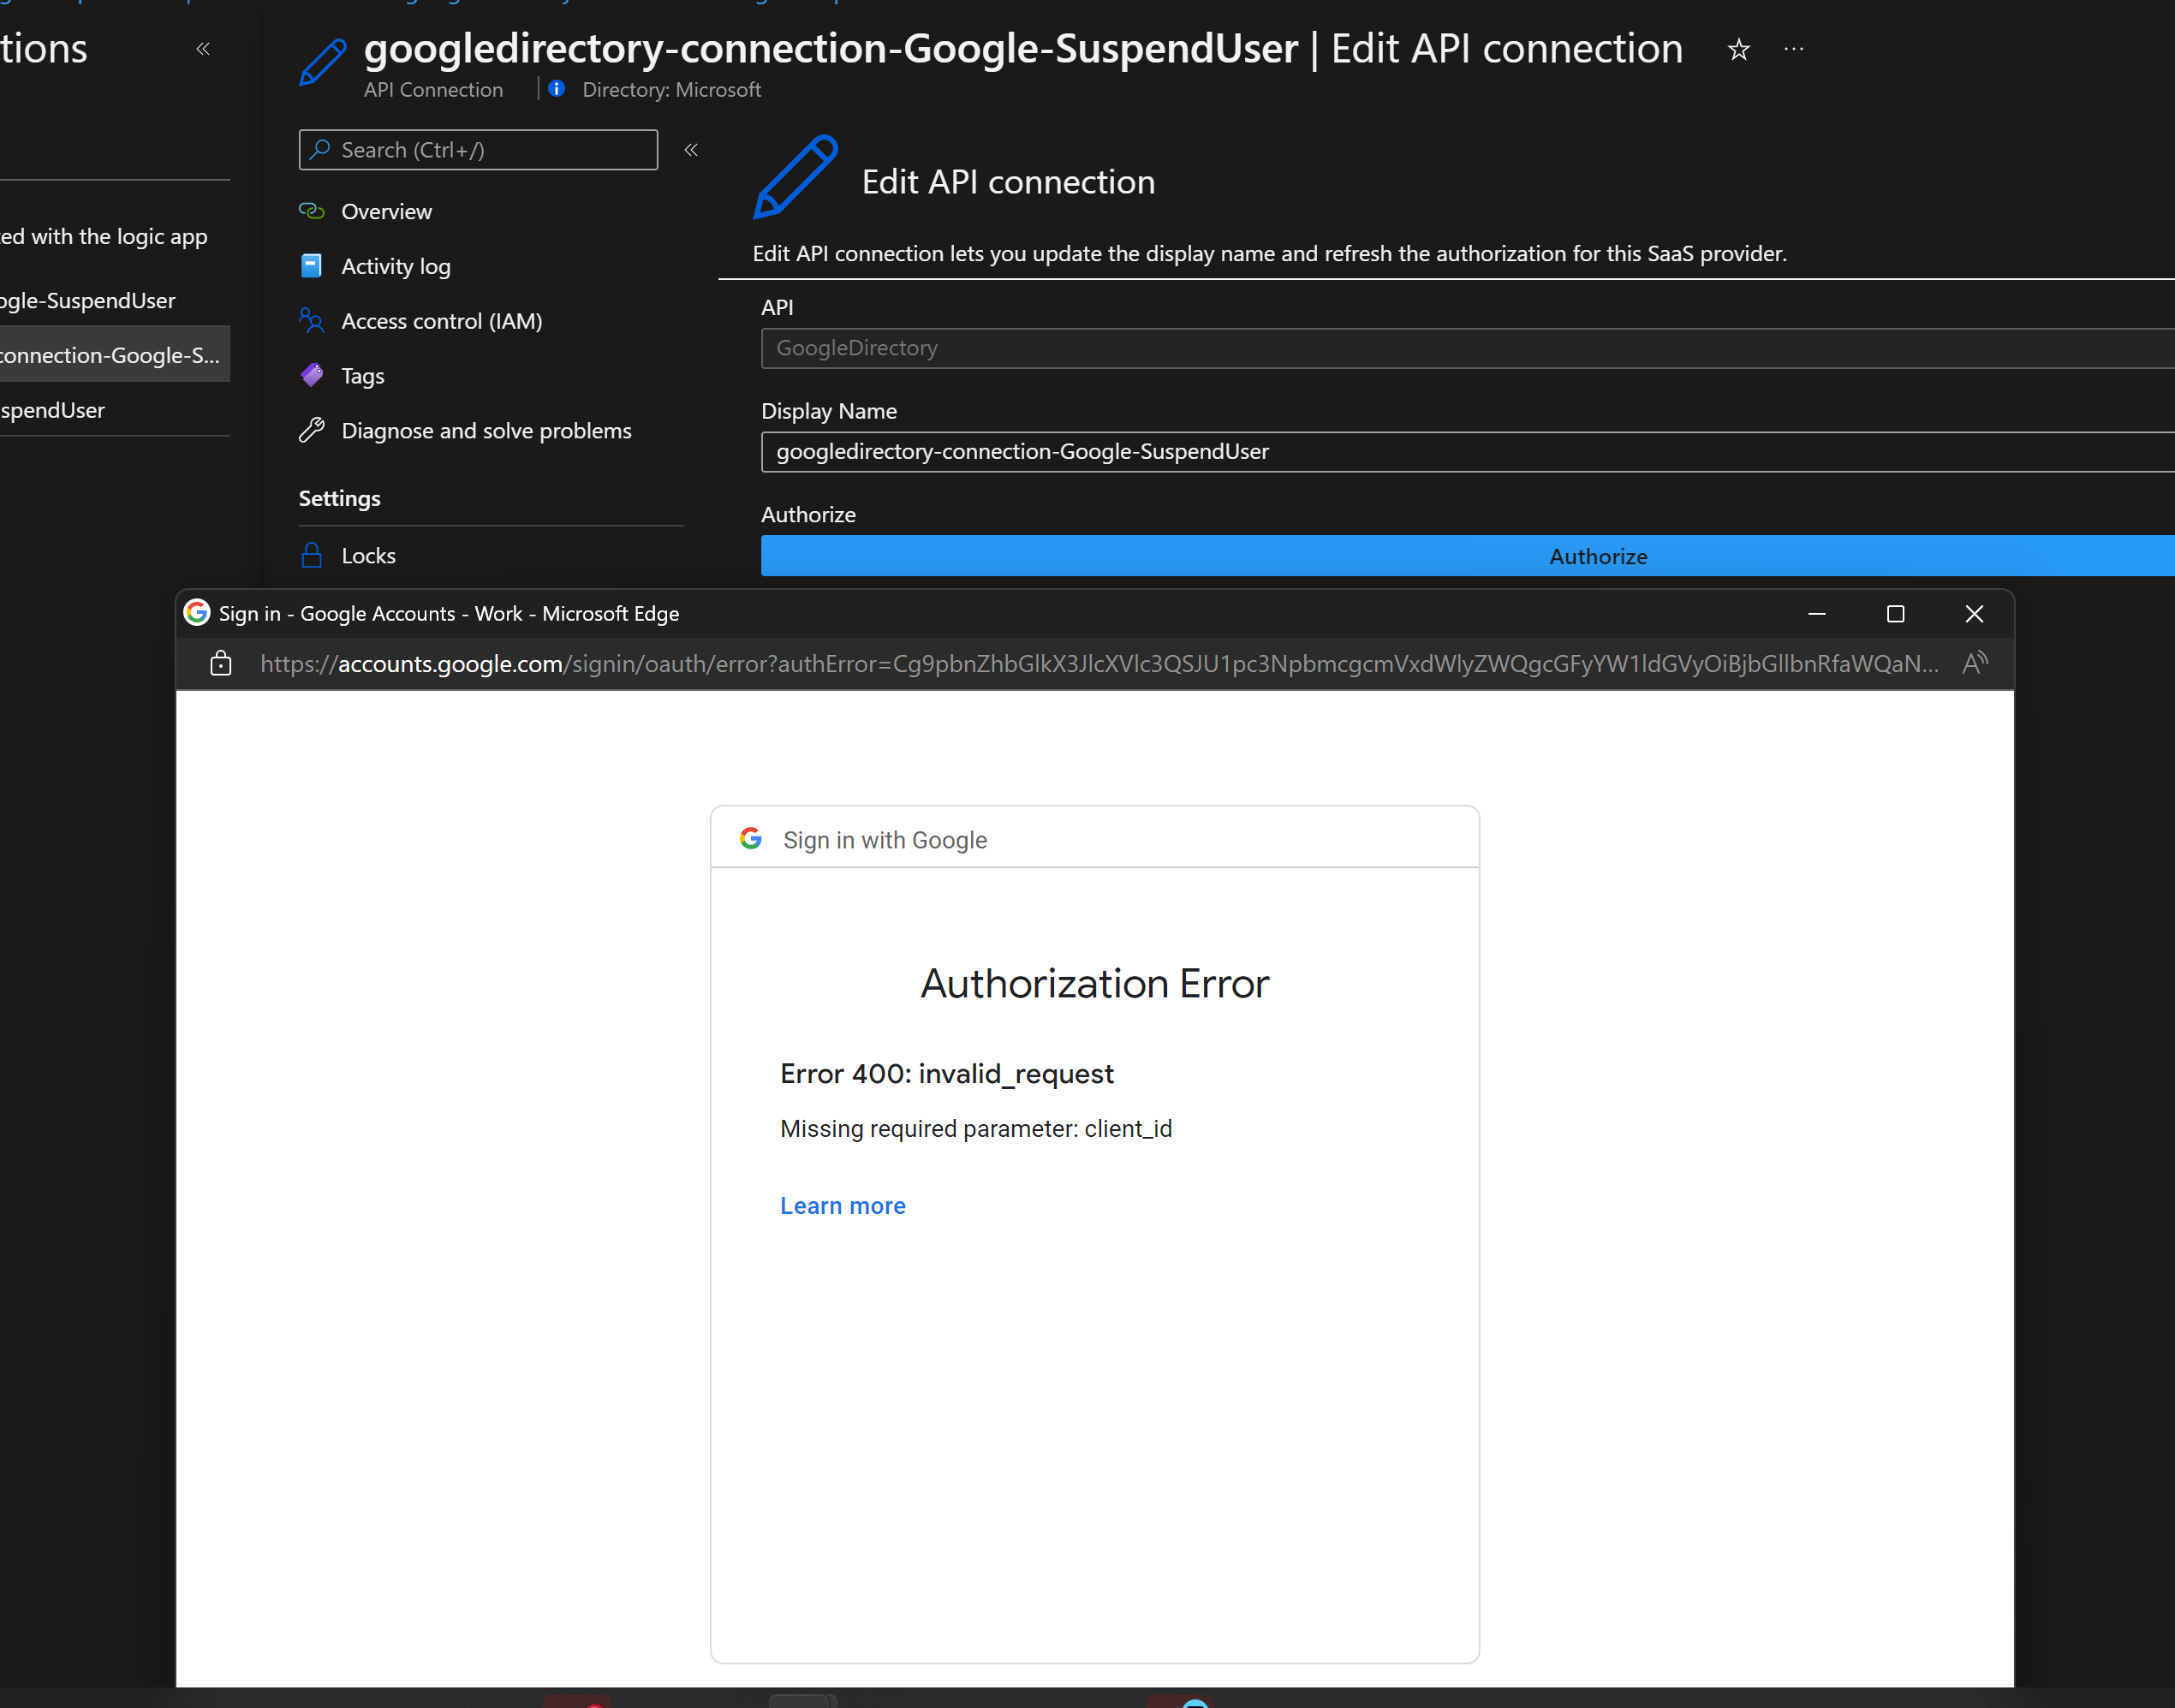Click the directory info icon
This screenshot has width=2175, height=1708.
(x=557, y=89)
